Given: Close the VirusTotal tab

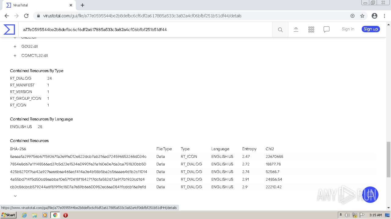Looking at the screenshot, I should coord(71,5).
